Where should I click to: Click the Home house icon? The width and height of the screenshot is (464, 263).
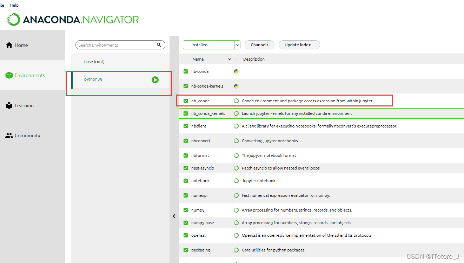pyautogui.click(x=9, y=45)
